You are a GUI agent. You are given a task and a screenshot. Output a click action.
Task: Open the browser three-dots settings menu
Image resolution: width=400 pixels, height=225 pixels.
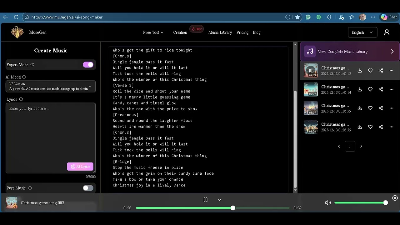(x=373, y=17)
